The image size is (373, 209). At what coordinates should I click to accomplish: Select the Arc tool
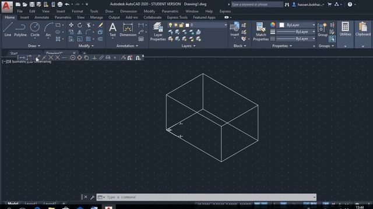coord(48,30)
